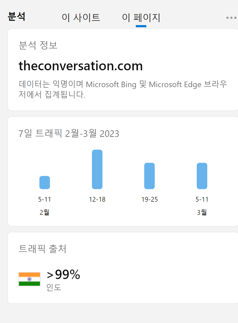Screen dimensions: 238x323
Task: Select the 2월 month label
Action: tap(44, 212)
